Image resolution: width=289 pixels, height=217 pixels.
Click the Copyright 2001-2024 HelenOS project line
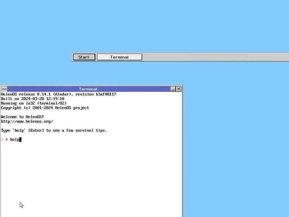pyautogui.click(x=45, y=108)
